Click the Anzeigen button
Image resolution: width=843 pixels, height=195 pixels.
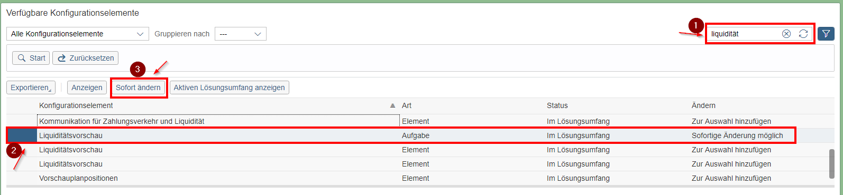[x=87, y=87]
